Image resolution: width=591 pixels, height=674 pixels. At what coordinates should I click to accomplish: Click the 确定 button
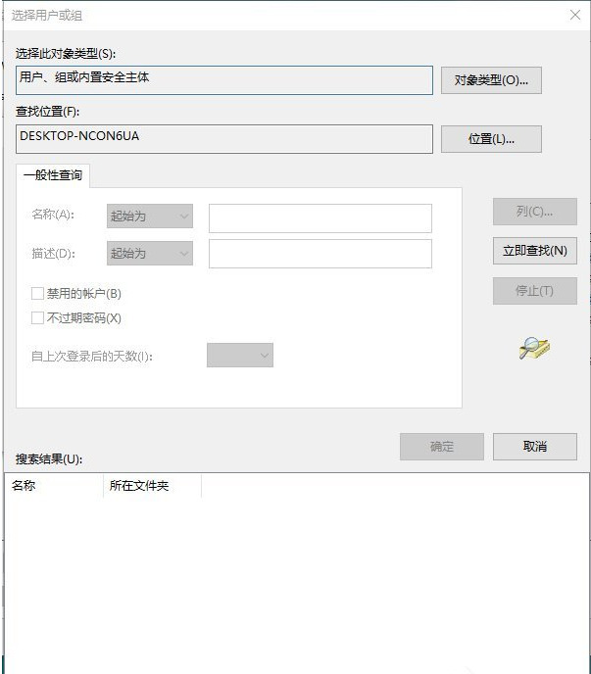(x=441, y=447)
